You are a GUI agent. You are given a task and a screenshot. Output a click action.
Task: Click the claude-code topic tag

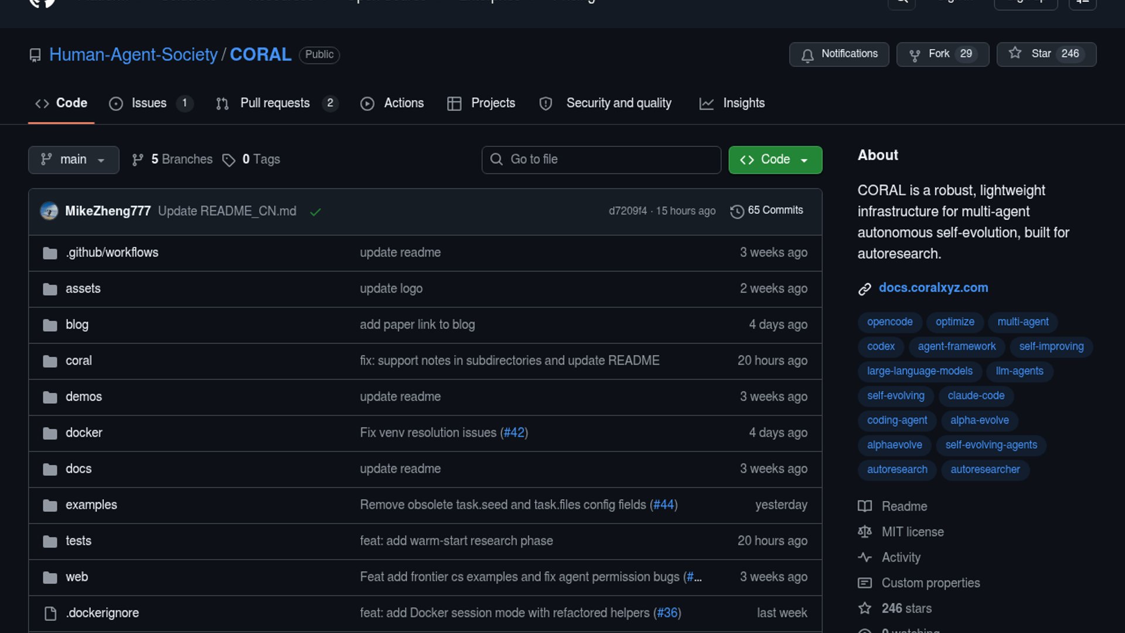pyautogui.click(x=976, y=396)
